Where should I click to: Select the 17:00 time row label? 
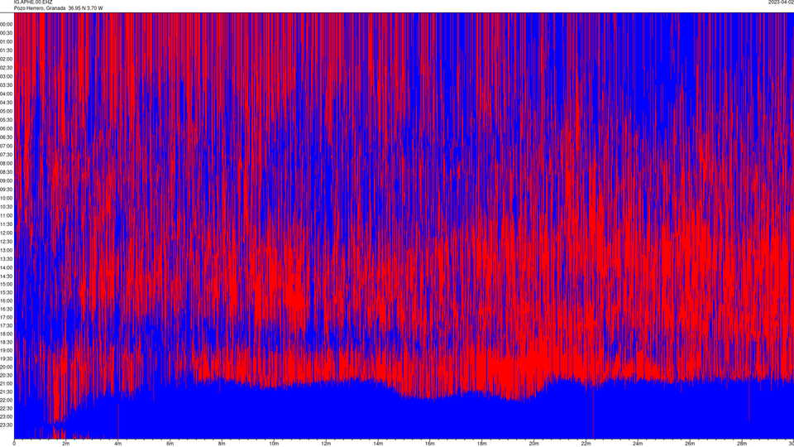pyautogui.click(x=6, y=317)
